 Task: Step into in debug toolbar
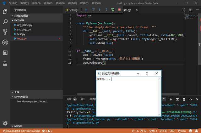pos(100,10)
